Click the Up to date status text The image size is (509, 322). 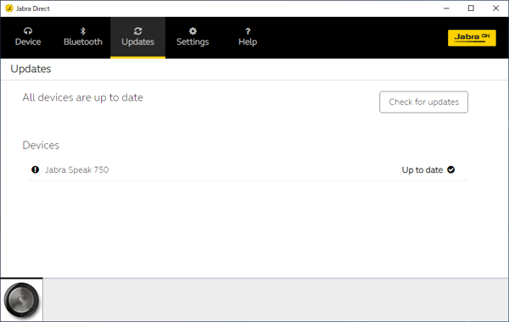[x=422, y=170]
